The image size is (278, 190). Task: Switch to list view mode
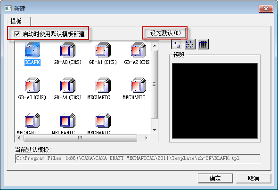coord(190,44)
